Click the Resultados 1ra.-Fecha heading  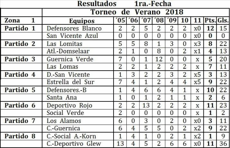(x=124, y=4)
